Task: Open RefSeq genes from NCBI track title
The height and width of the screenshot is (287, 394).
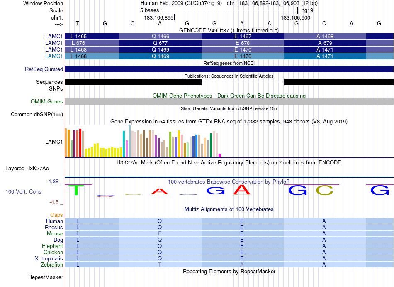Action: coord(229,63)
